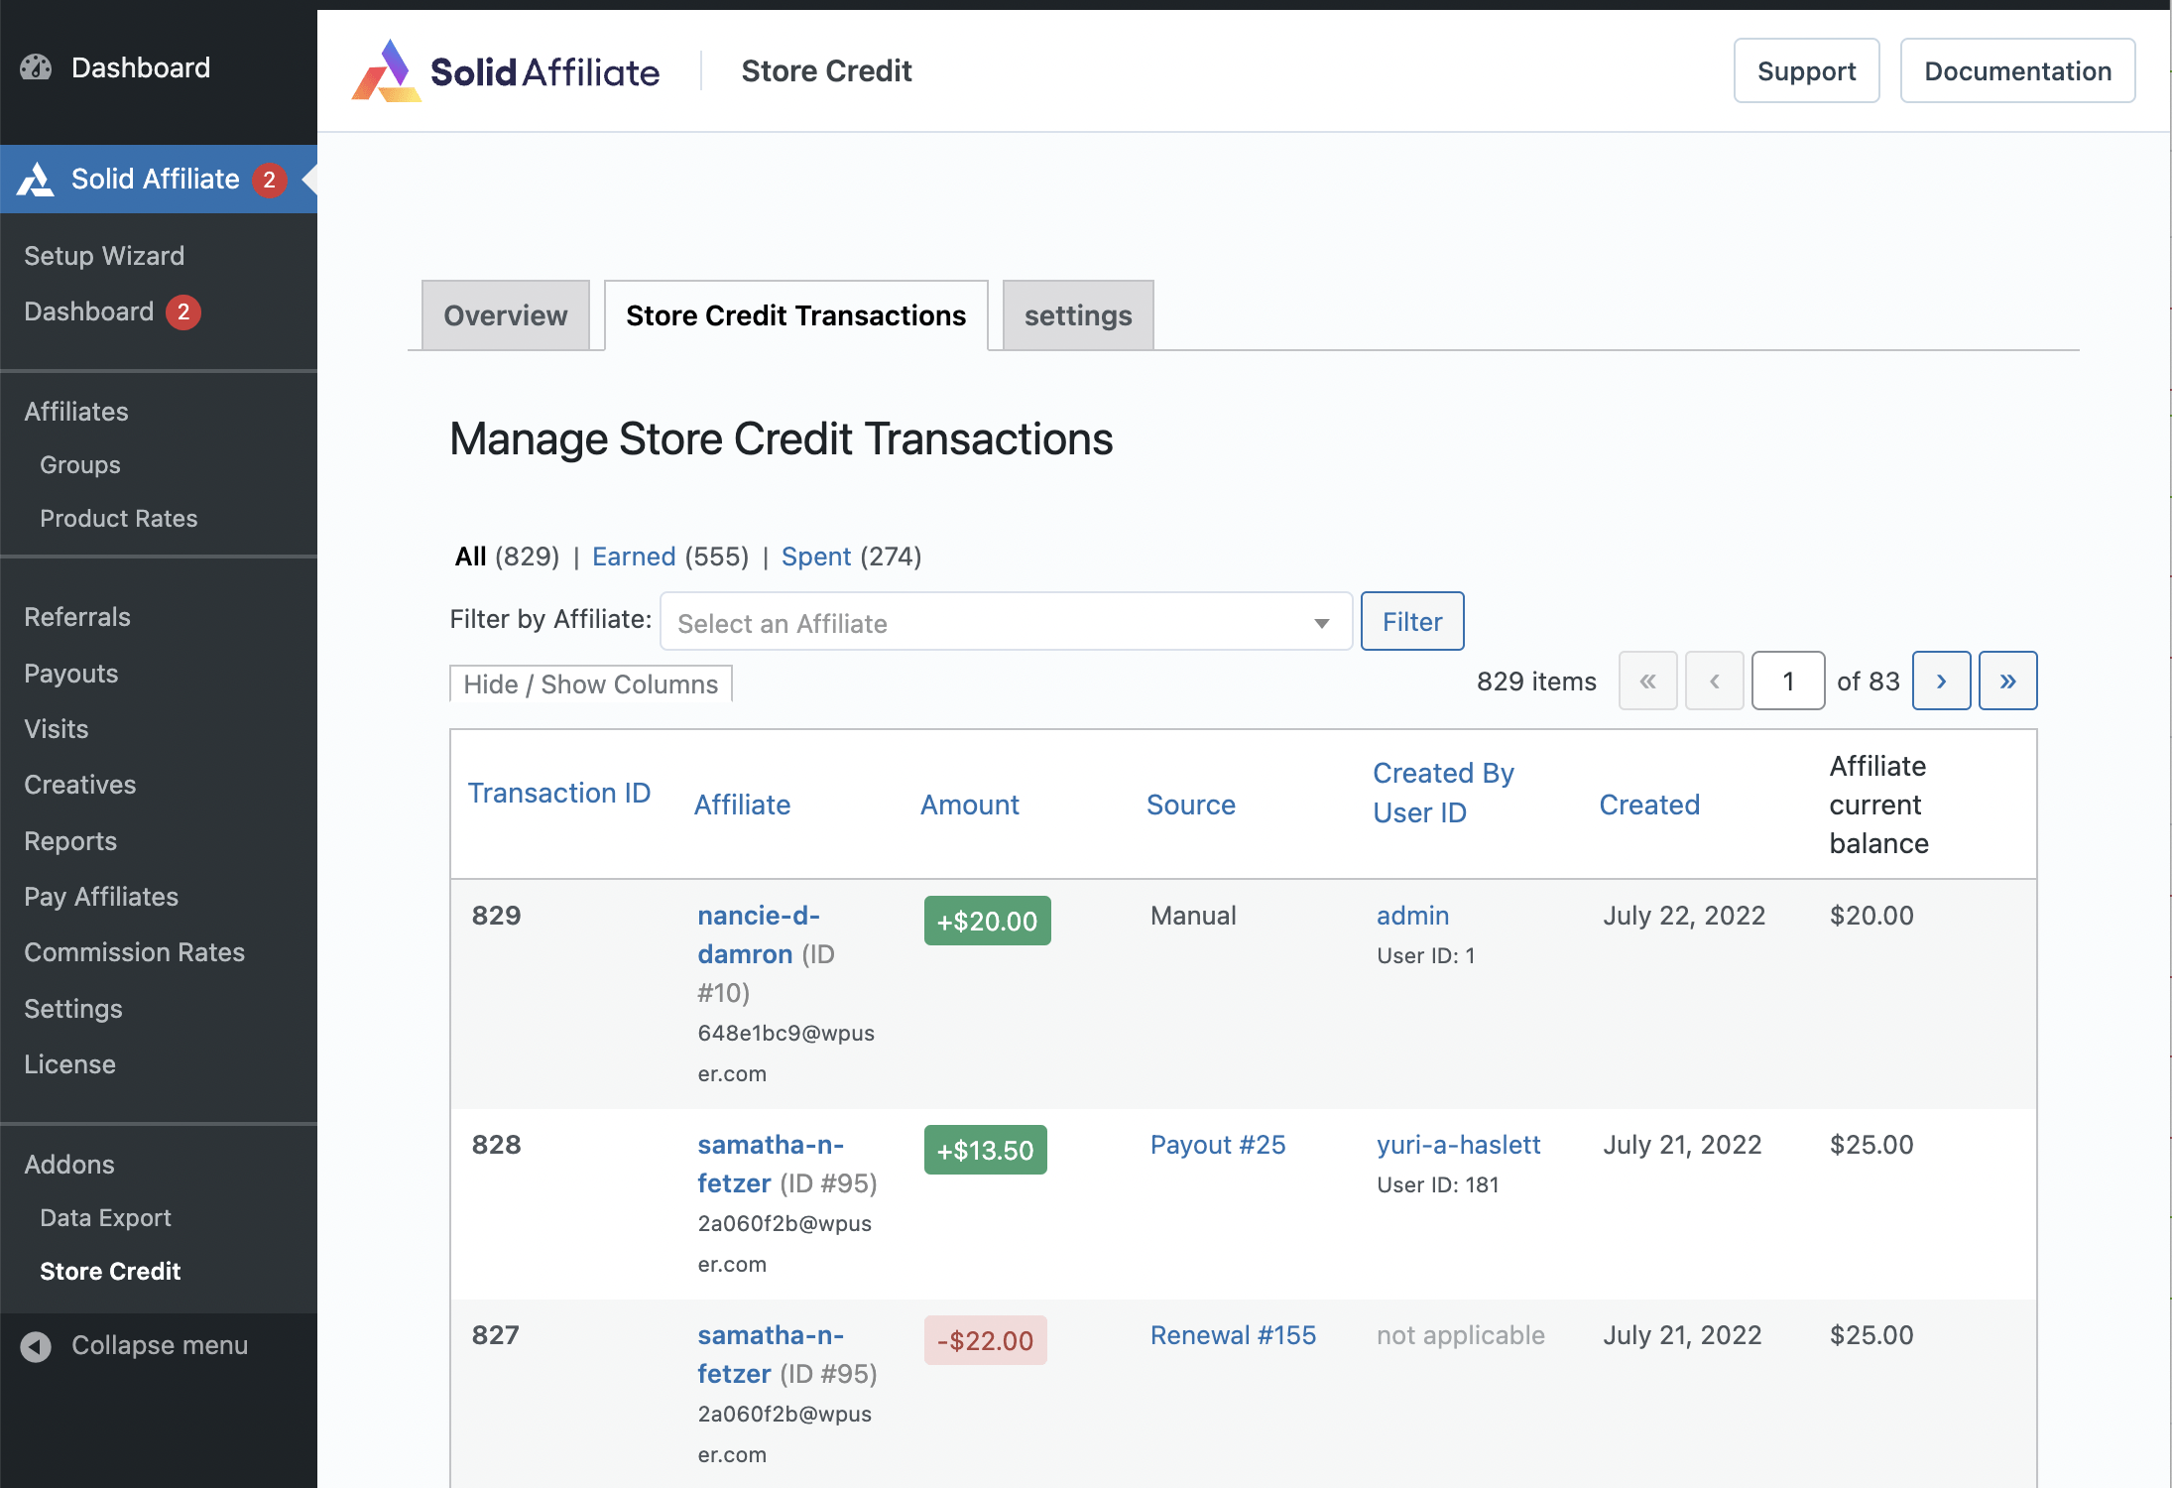The image size is (2172, 1488).
Task: Apply the affiliate Filter button
Action: [1412, 621]
